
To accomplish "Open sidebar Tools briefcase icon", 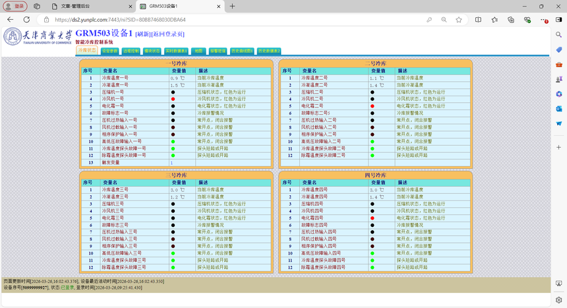I will pos(558,65).
